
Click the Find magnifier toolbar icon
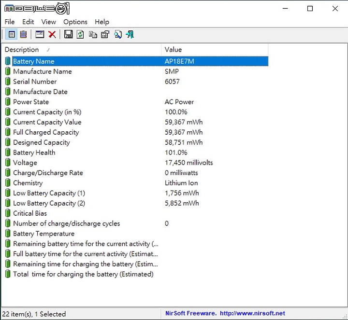(117, 34)
